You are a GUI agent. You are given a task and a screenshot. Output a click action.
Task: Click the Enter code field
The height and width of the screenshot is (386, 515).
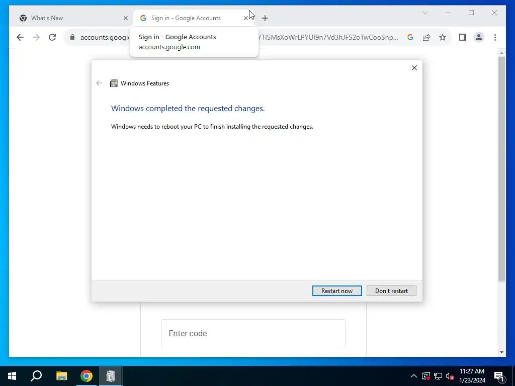(x=253, y=333)
